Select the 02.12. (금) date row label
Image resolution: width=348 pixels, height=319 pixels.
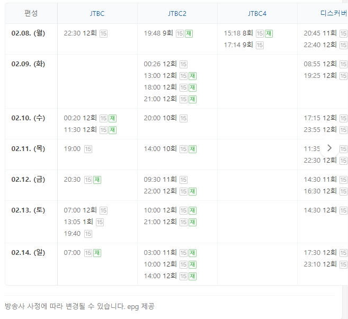pos(28,179)
